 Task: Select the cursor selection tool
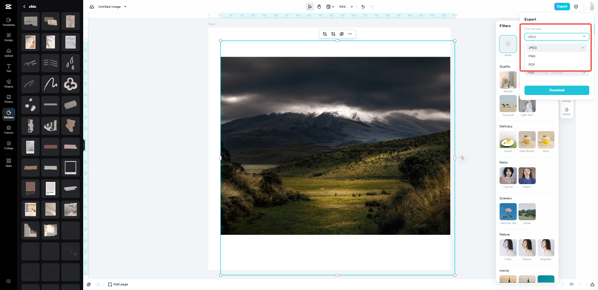(x=310, y=6)
